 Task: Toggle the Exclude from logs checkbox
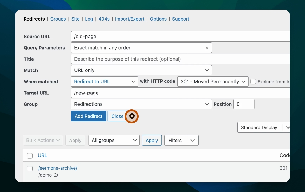click(x=253, y=82)
